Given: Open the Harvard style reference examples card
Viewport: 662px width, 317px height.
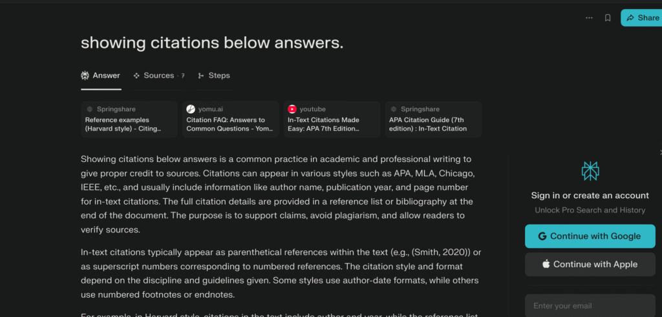Looking at the screenshot, I should tap(129, 120).
